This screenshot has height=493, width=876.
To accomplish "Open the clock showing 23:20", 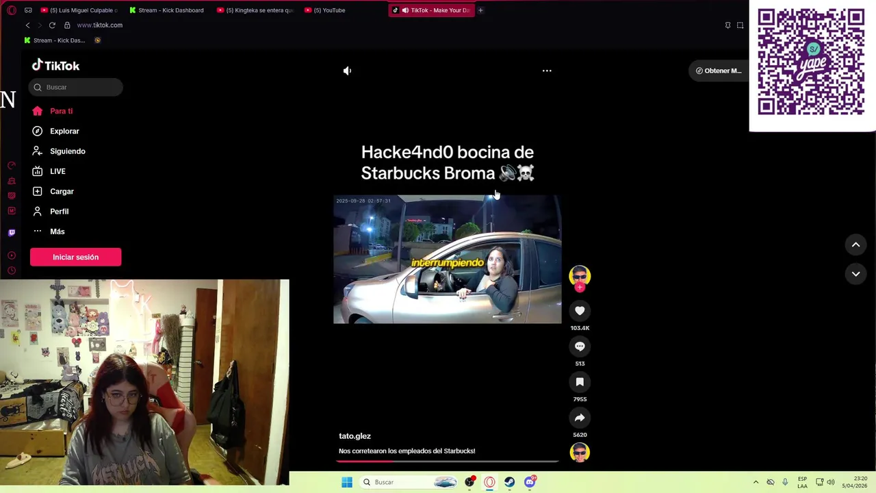I will click(x=855, y=482).
